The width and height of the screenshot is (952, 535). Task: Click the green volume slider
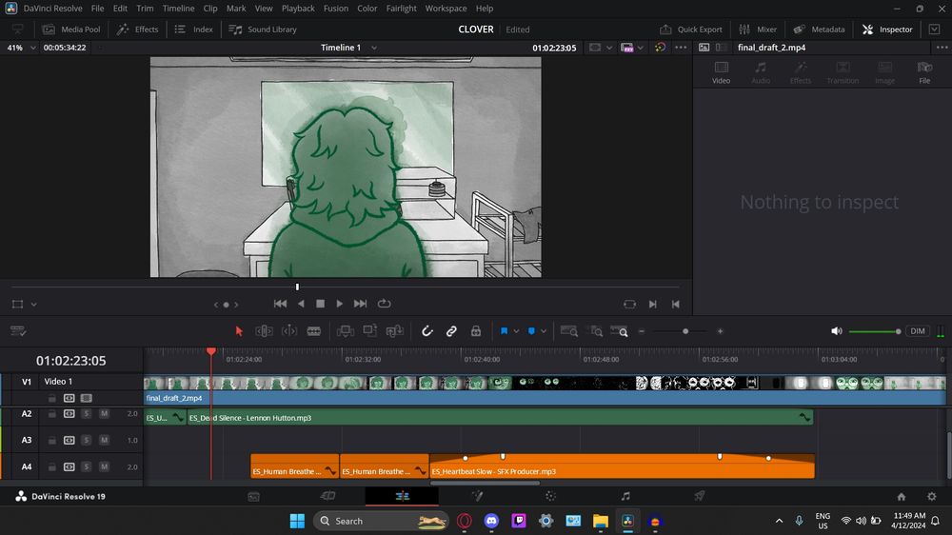tap(872, 331)
